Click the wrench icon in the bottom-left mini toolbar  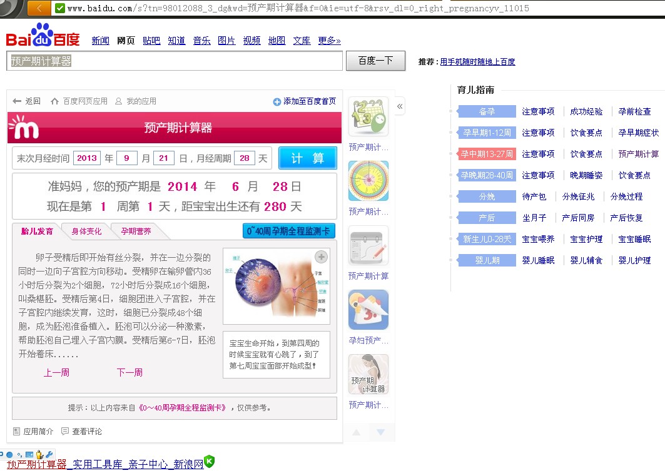(49, 454)
